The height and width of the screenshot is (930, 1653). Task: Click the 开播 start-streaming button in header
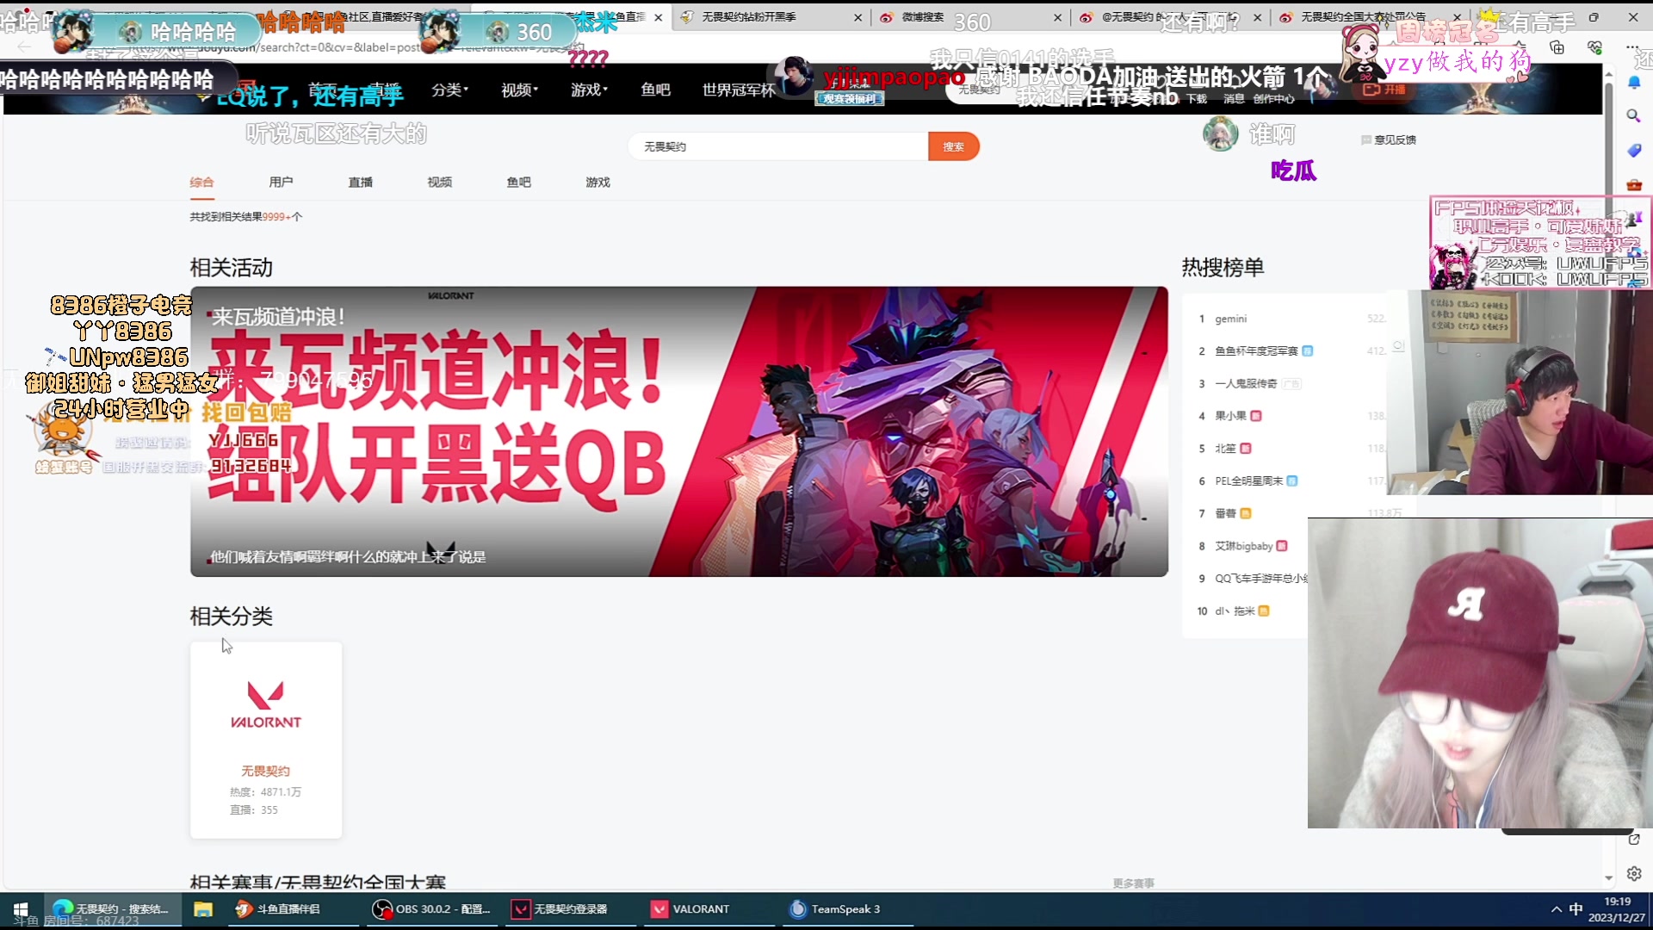(1384, 90)
